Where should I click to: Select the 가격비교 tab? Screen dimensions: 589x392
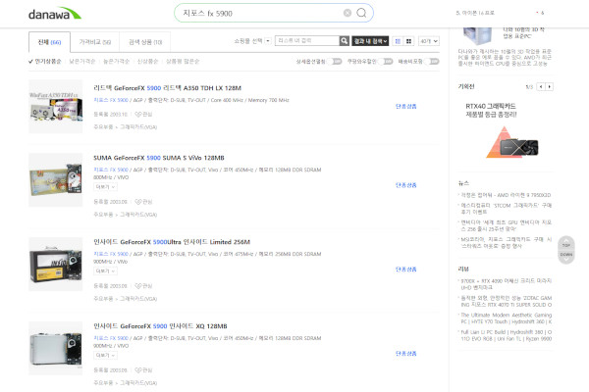point(94,42)
